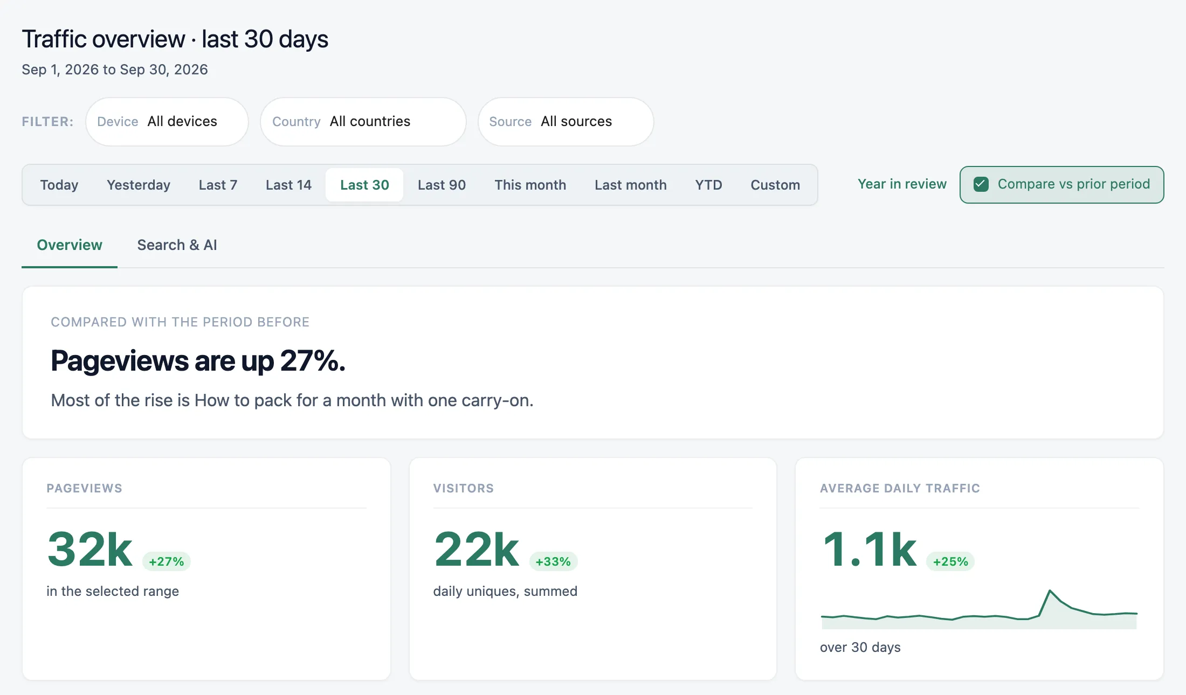Select the Today date range

(x=59, y=185)
